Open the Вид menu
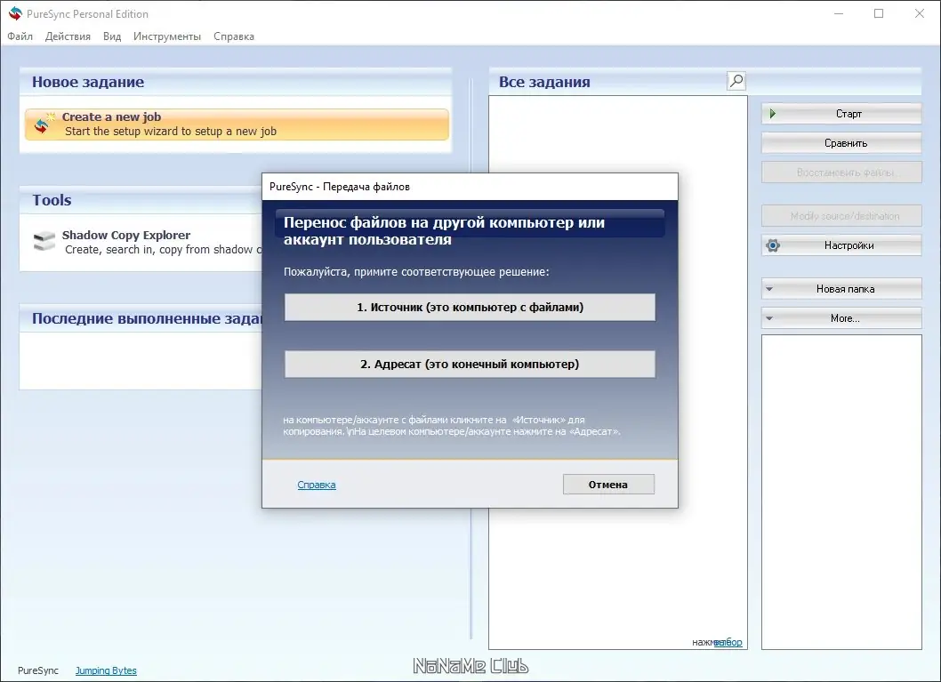This screenshot has height=682, width=941. point(112,36)
